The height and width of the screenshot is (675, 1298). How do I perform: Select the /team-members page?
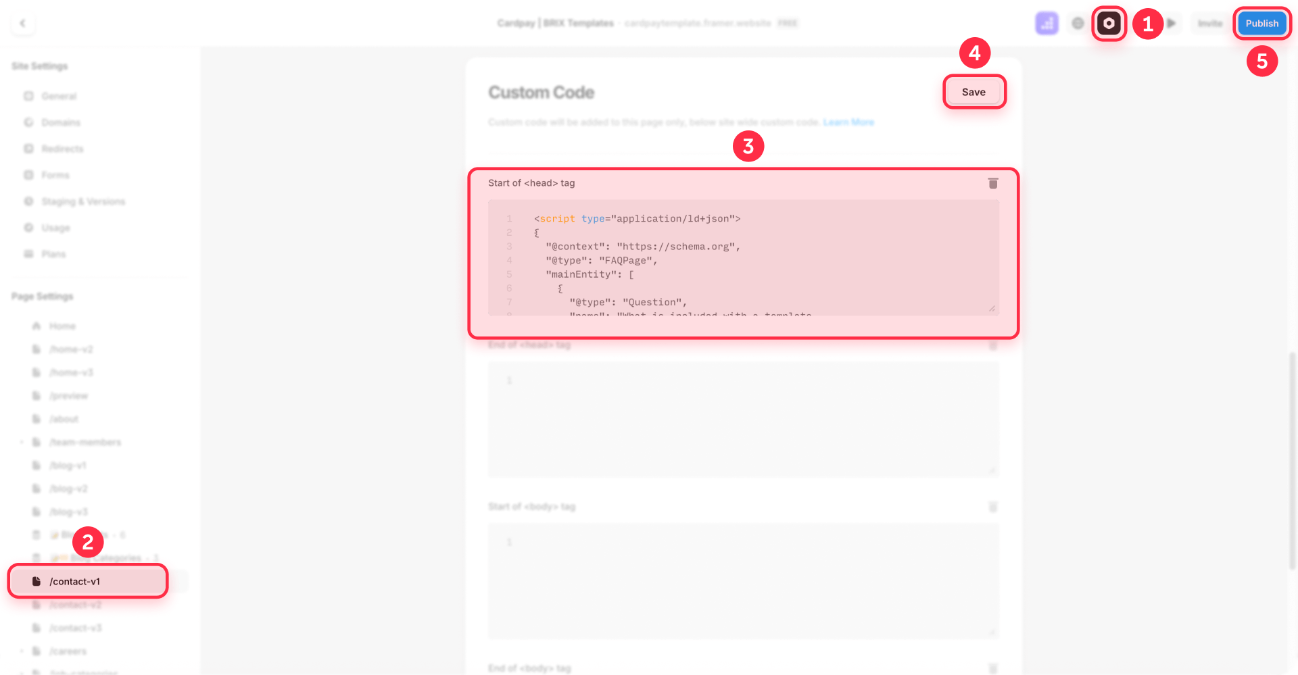point(85,442)
